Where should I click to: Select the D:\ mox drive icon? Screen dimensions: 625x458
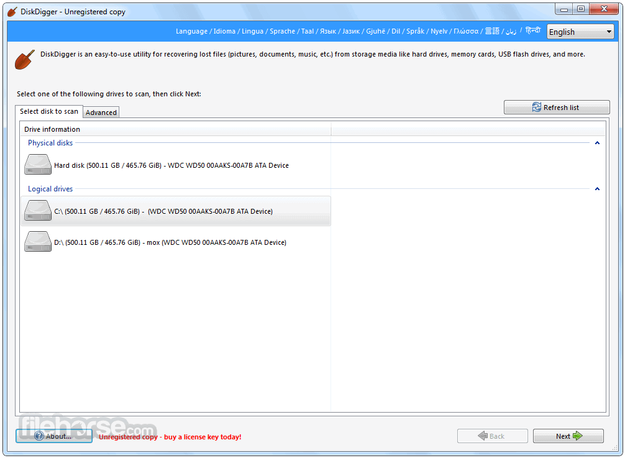click(x=37, y=241)
